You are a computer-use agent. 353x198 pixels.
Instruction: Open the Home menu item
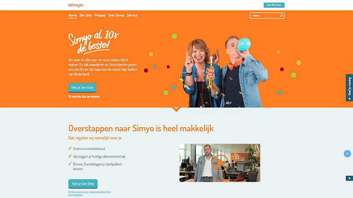[73, 15]
